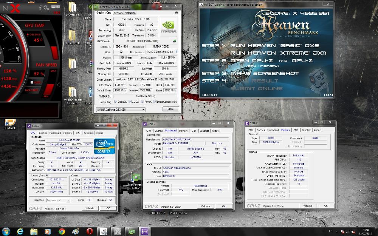The image size is (378, 236).
Task: Open the Windows Start menu
Action: [x=6, y=232]
